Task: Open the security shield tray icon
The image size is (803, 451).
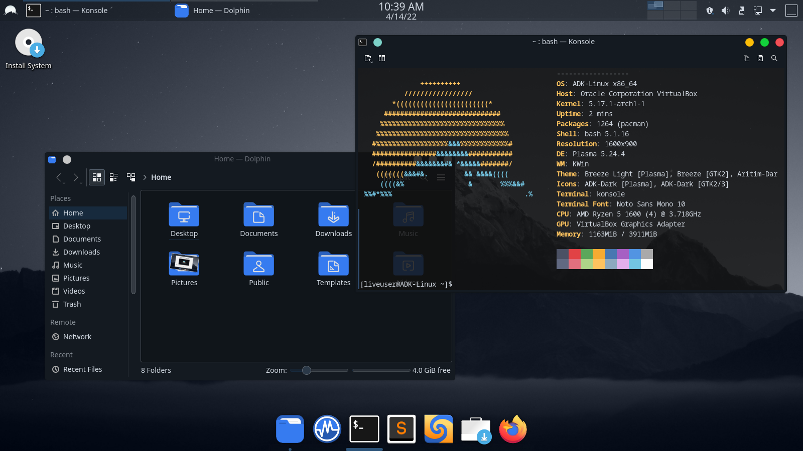Action: click(x=710, y=11)
